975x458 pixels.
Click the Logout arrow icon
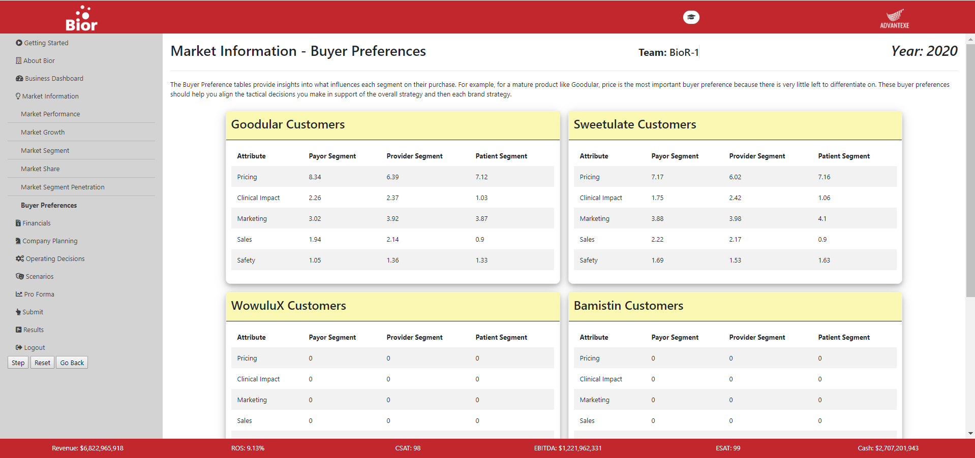[x=19, y=347]
